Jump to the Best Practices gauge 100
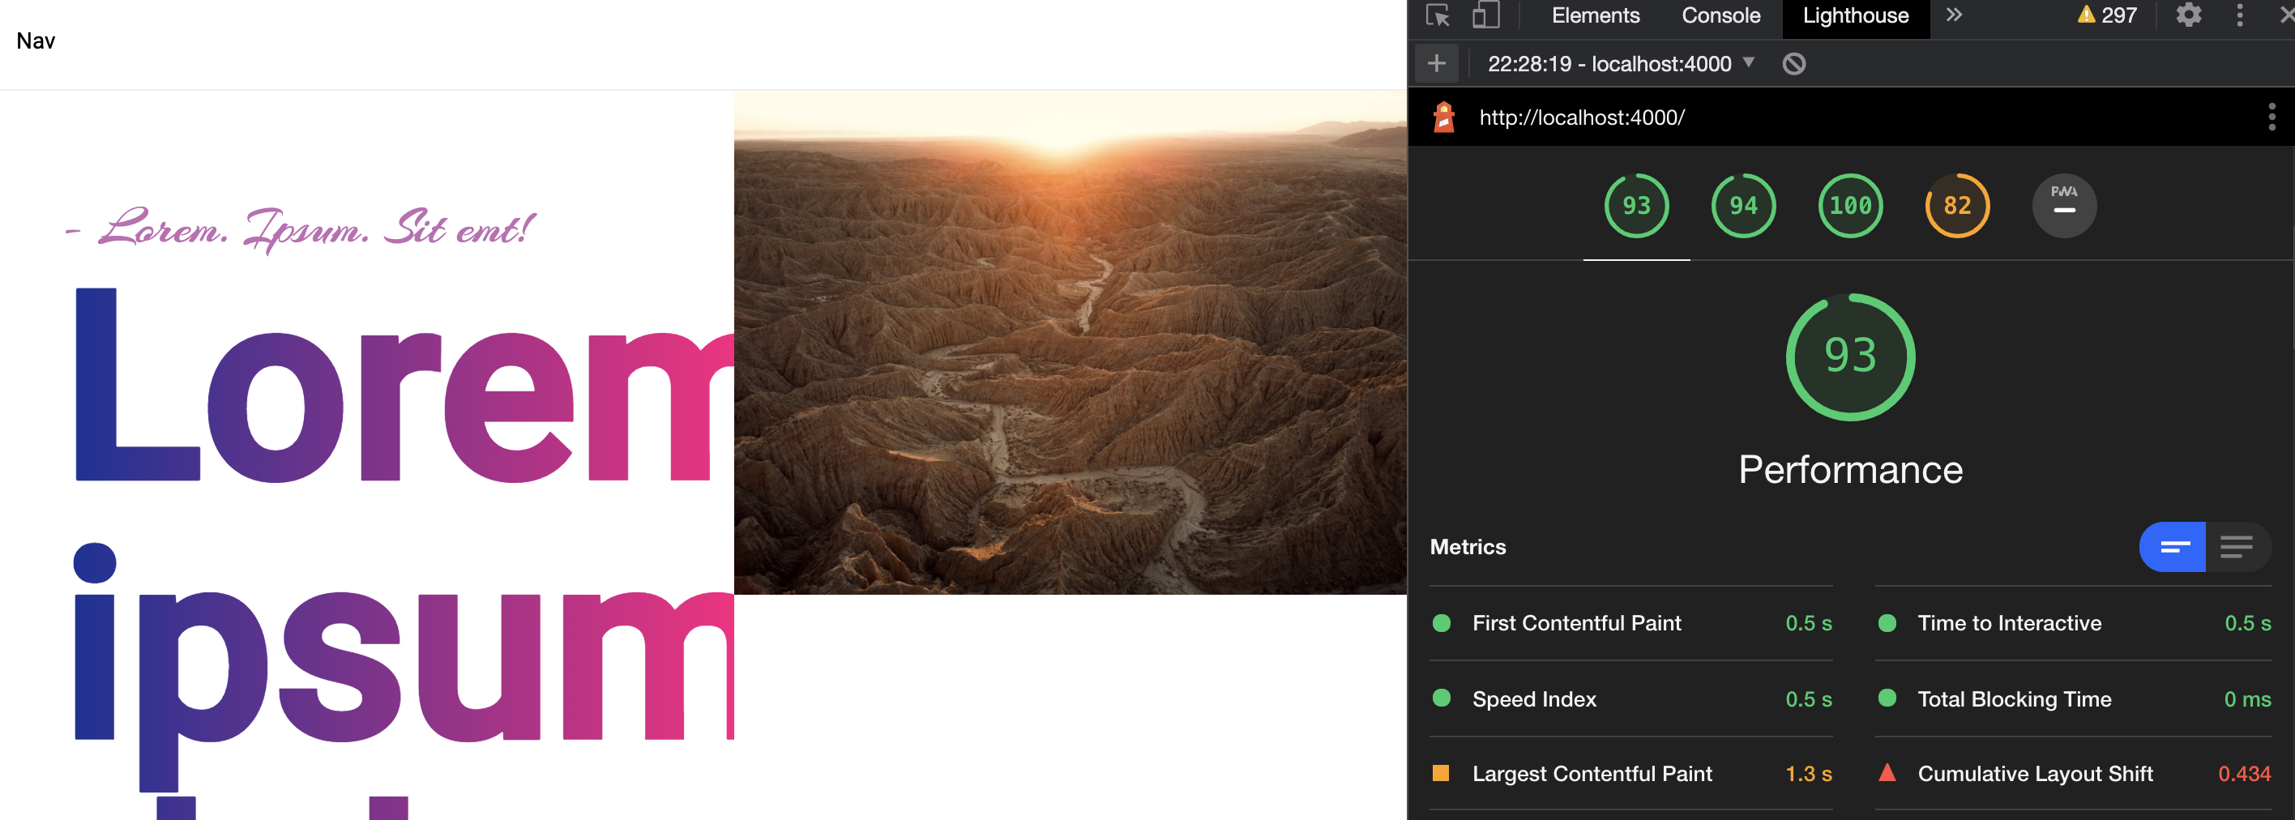Viewport: 2295px width, 820px height. click(1850, 206)
